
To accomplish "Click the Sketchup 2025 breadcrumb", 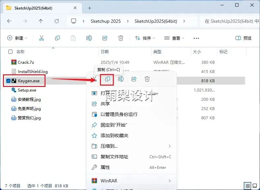I will click(x=106, y=21).
